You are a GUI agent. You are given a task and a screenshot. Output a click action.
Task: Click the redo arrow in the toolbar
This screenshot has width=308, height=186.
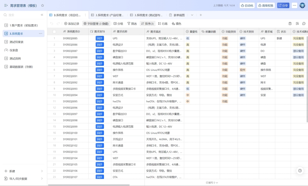coord(58,23)
